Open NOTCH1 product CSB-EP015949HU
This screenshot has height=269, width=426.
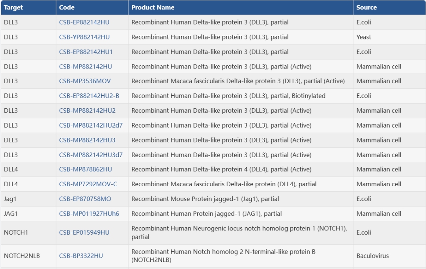coord(84,232)
